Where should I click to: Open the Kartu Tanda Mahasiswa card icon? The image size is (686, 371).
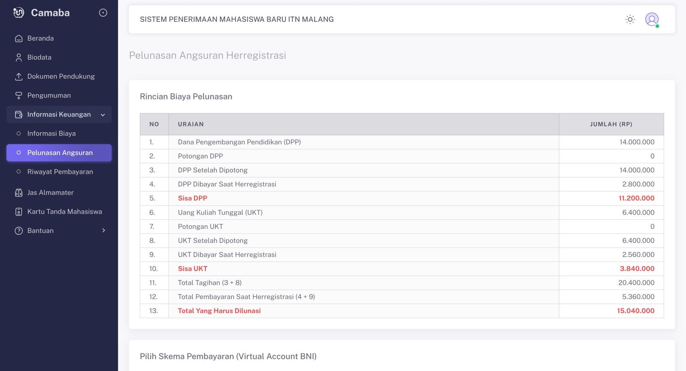[18, 212]
